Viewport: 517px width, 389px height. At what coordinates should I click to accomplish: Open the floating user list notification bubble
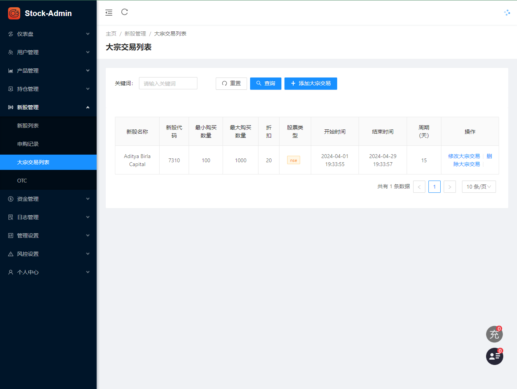[494, 356]
